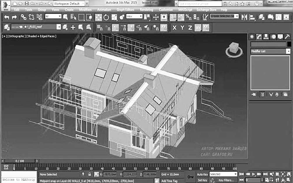Open the Modifiers menu
The width and height of the screenshot is (293, 183).
click(85, 10)
